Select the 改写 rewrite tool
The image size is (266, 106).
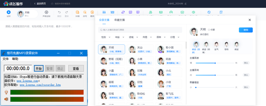[85, 12]
